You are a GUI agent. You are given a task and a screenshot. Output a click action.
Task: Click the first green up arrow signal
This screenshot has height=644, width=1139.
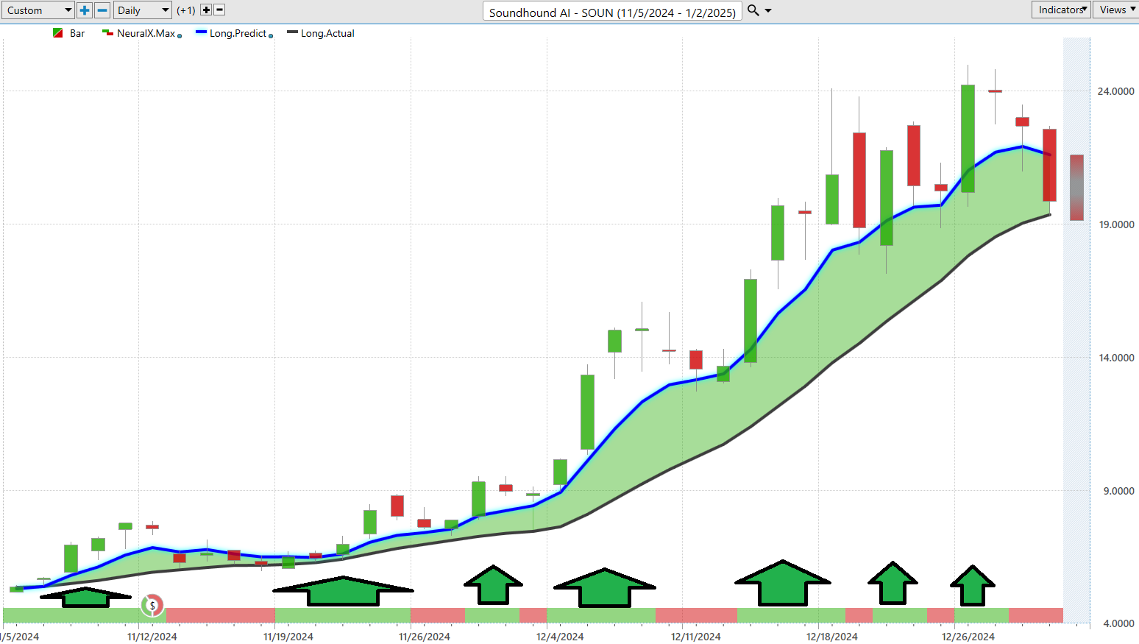85,597
